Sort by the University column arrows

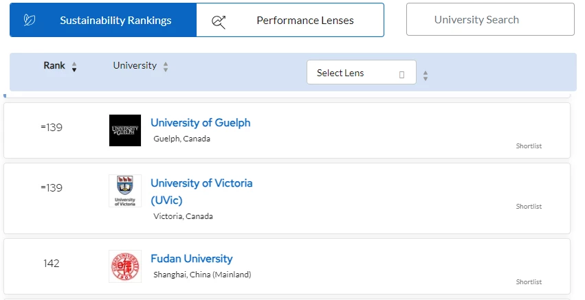[166, 67]
